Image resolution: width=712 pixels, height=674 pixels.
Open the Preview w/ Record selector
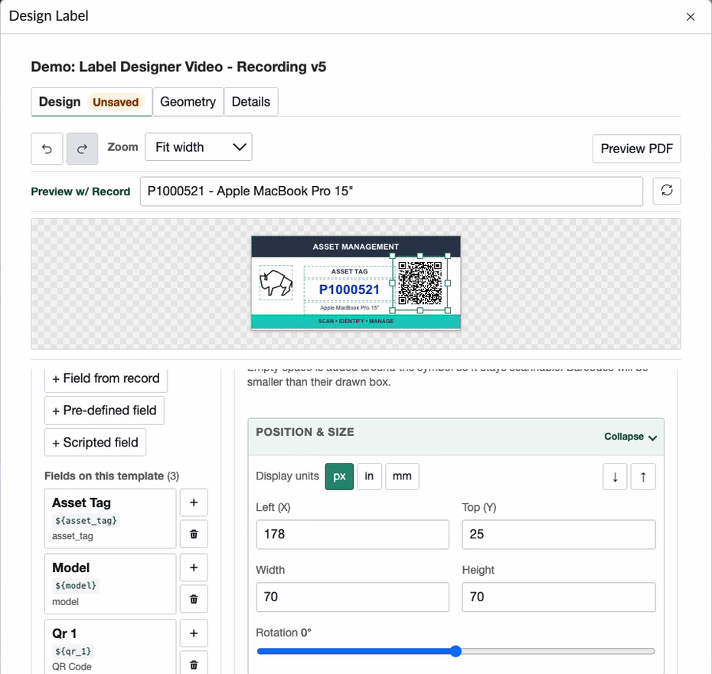(391, 191)
